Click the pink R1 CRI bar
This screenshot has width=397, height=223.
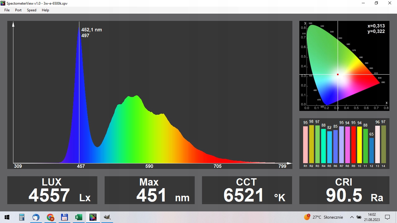point(305,145)
